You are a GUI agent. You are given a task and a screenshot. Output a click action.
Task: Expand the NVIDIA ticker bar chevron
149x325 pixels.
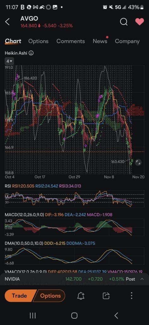pos(142,279)
